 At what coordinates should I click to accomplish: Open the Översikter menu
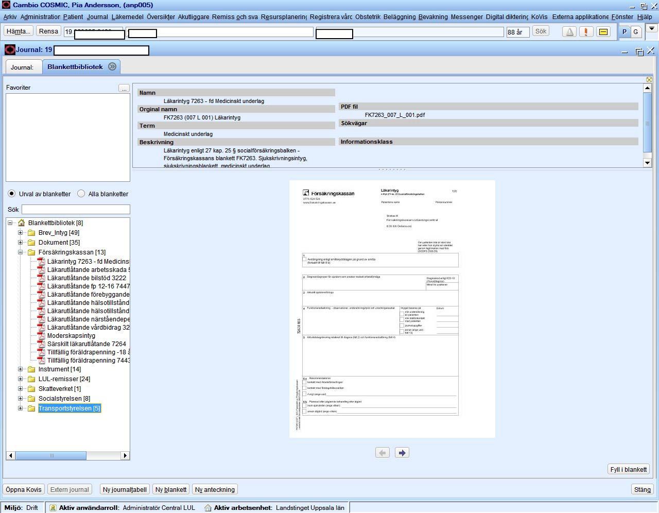point(161,17)
